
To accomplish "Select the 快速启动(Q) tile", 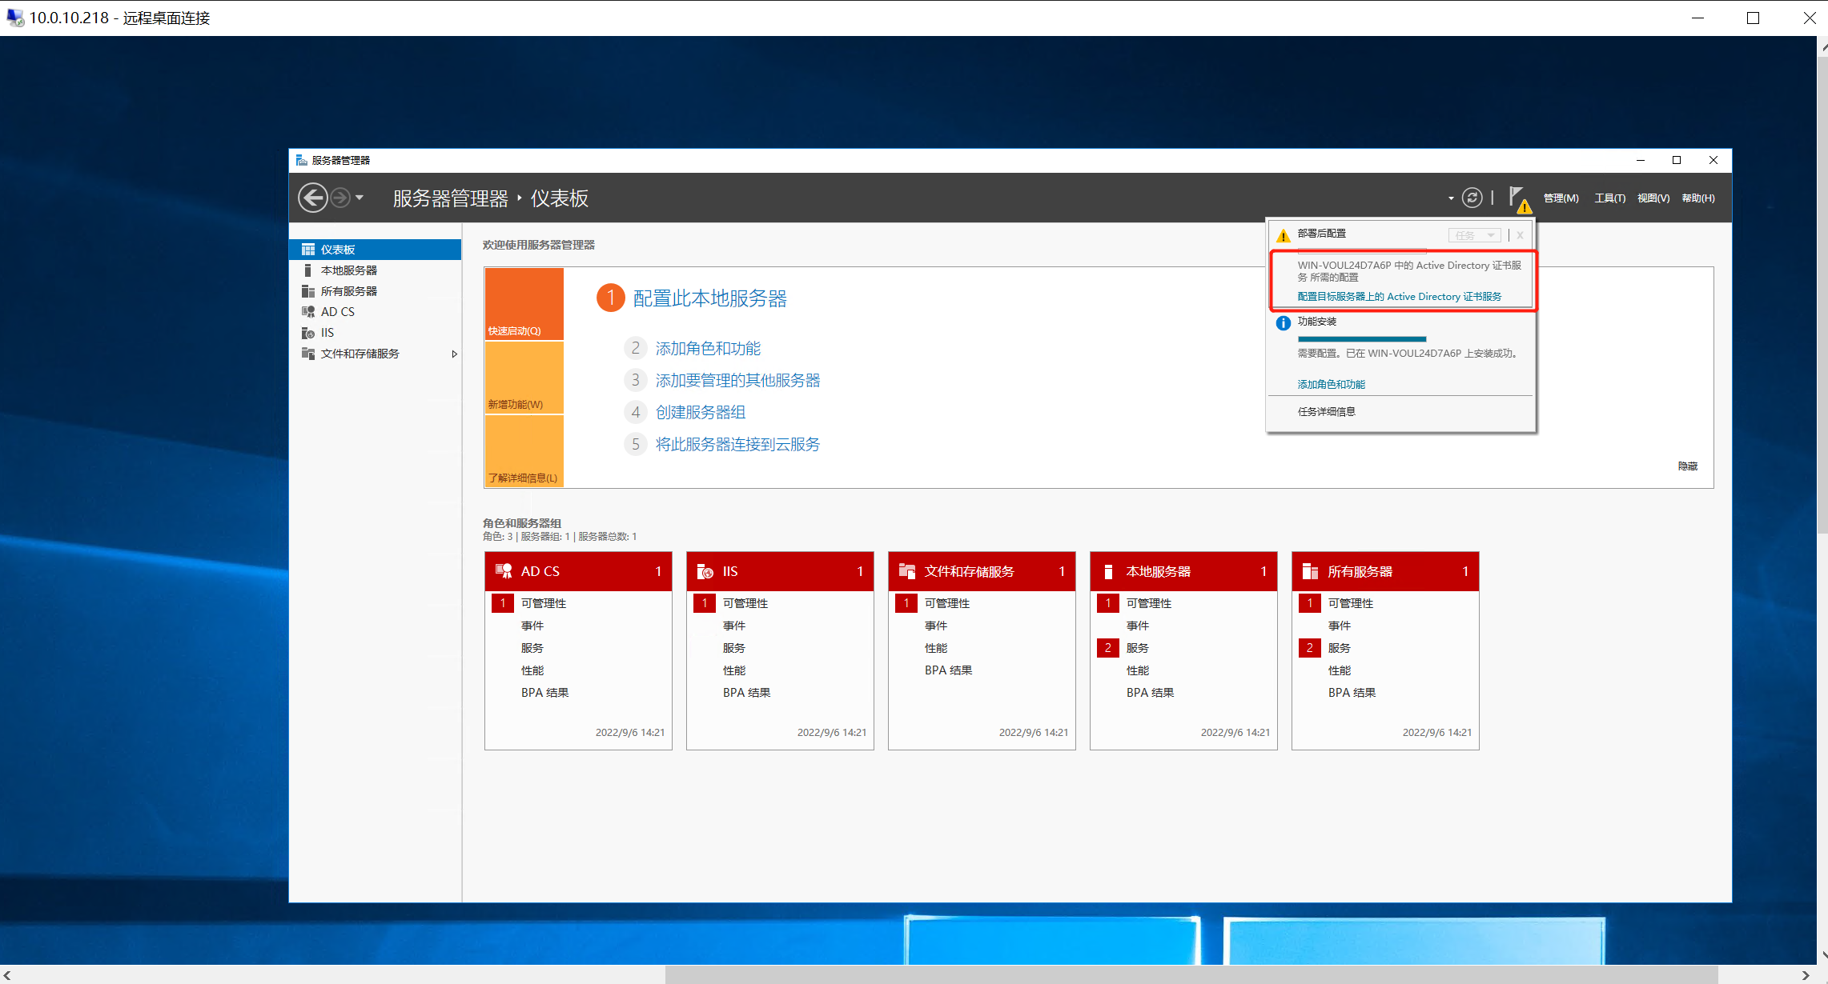I will (x=524, y=304).
